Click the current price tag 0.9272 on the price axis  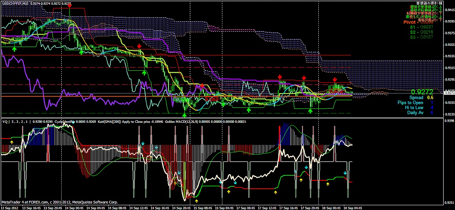[x=449, y=93]
